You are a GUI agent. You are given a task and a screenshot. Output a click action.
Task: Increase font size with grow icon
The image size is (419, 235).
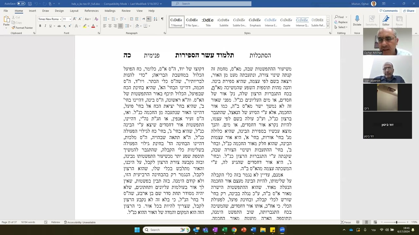75,19
